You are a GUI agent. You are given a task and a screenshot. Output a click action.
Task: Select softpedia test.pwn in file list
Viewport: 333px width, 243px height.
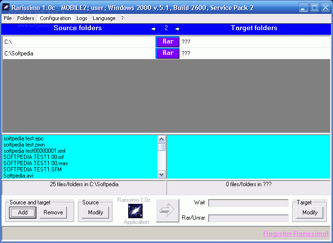coord(24,145)
